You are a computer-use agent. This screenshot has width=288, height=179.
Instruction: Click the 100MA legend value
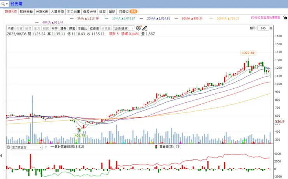point(228,18)
